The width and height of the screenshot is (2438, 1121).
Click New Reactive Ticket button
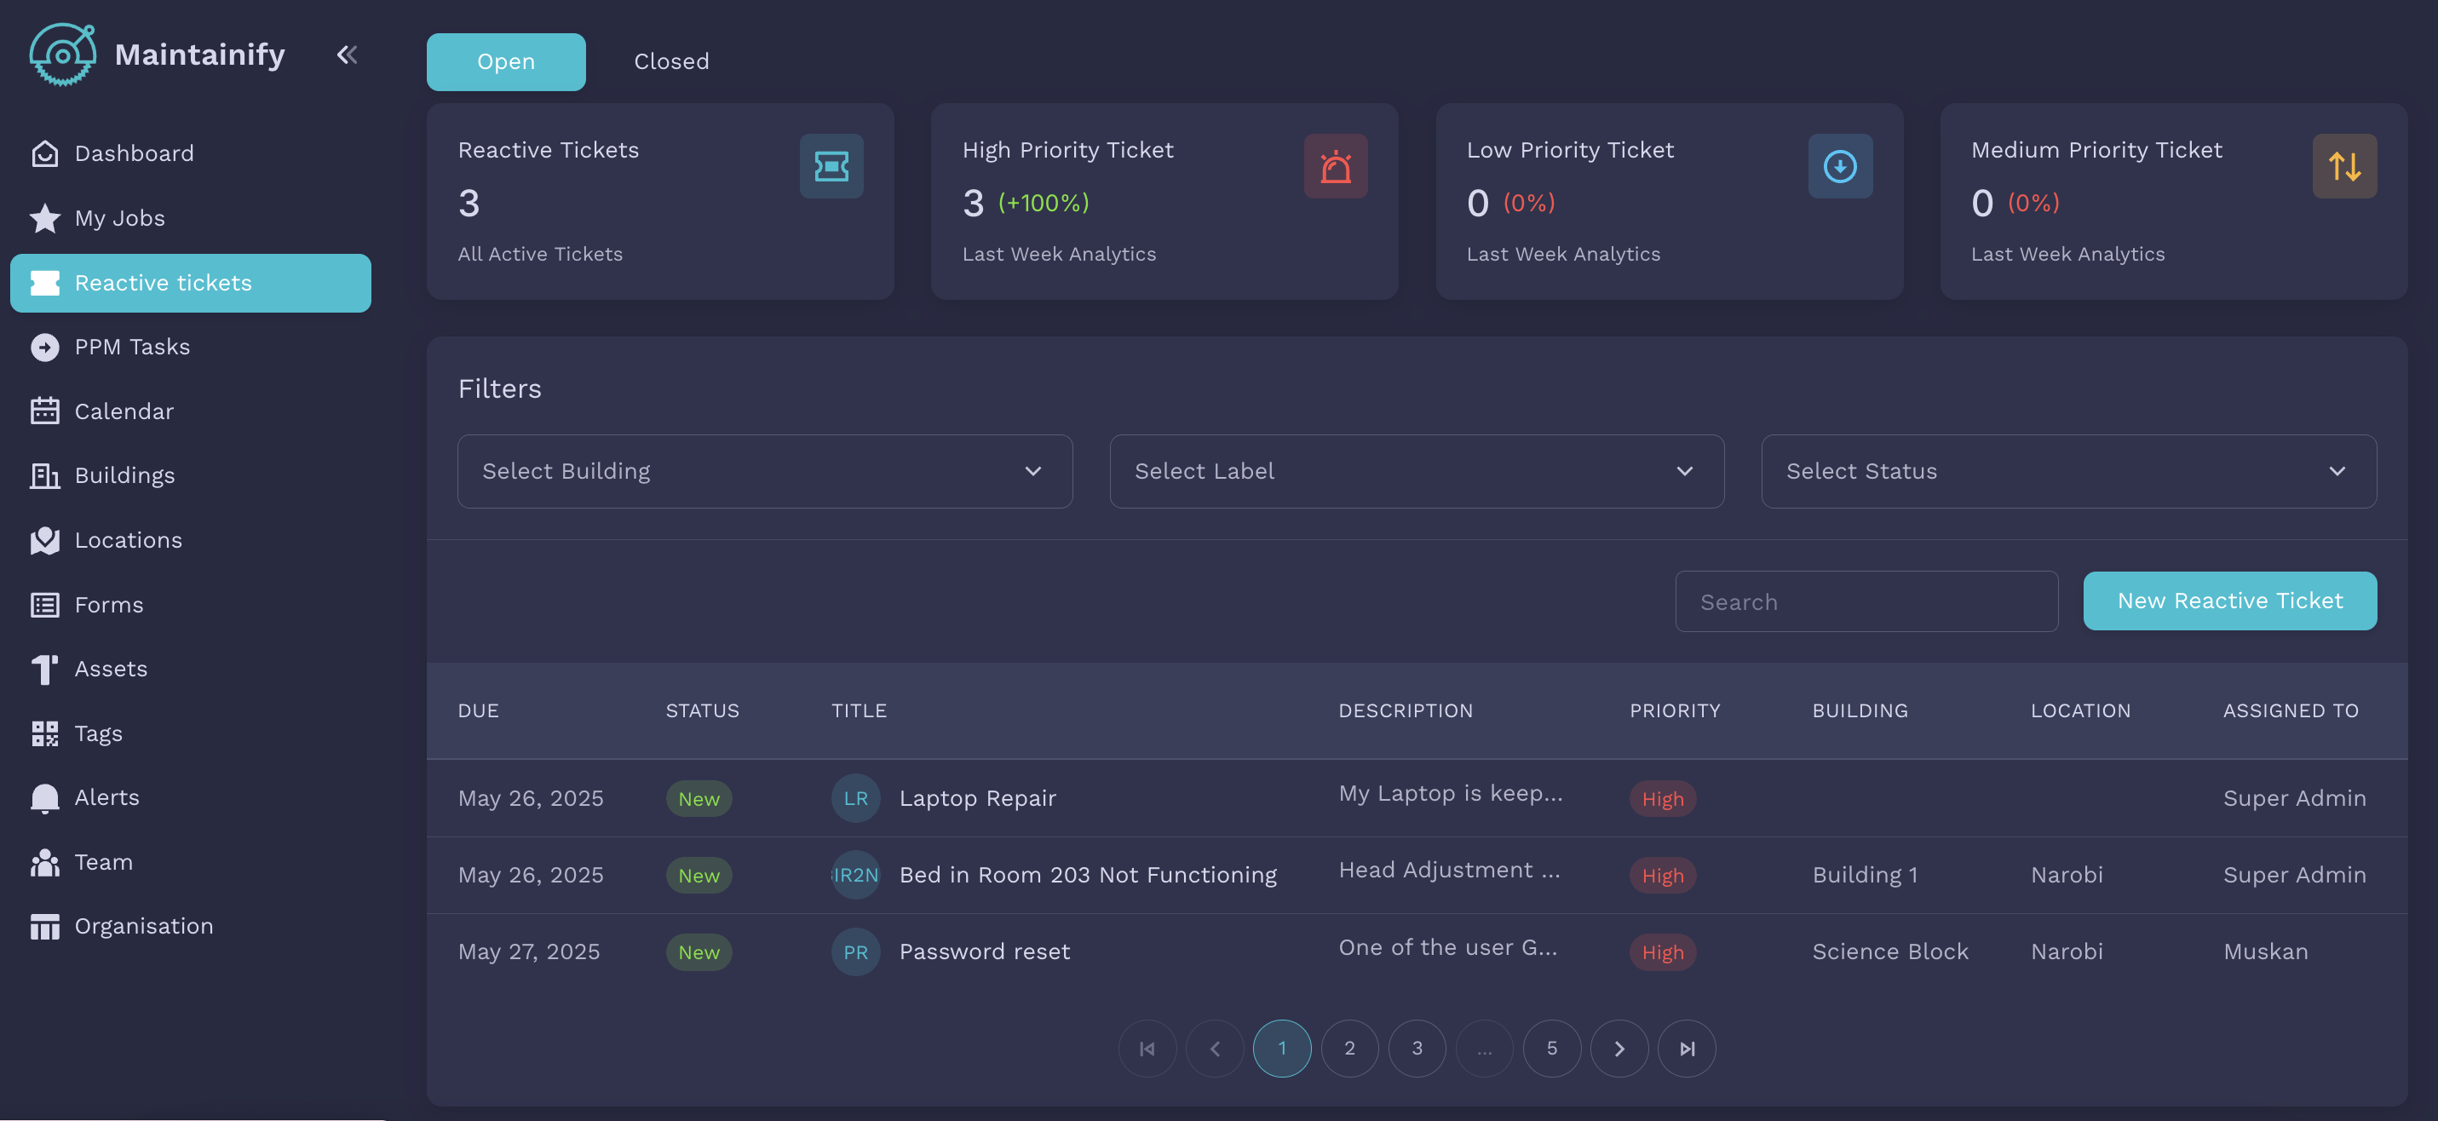pos(2228,601)
